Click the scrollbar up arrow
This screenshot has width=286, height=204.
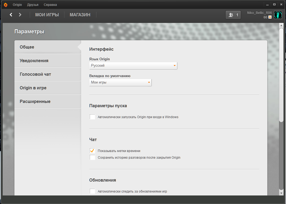281,26
